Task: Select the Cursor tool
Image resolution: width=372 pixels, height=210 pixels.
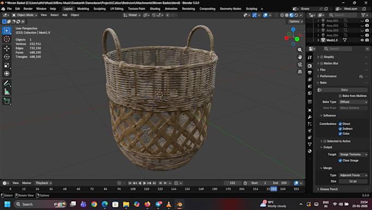Action: click(7, 39)
